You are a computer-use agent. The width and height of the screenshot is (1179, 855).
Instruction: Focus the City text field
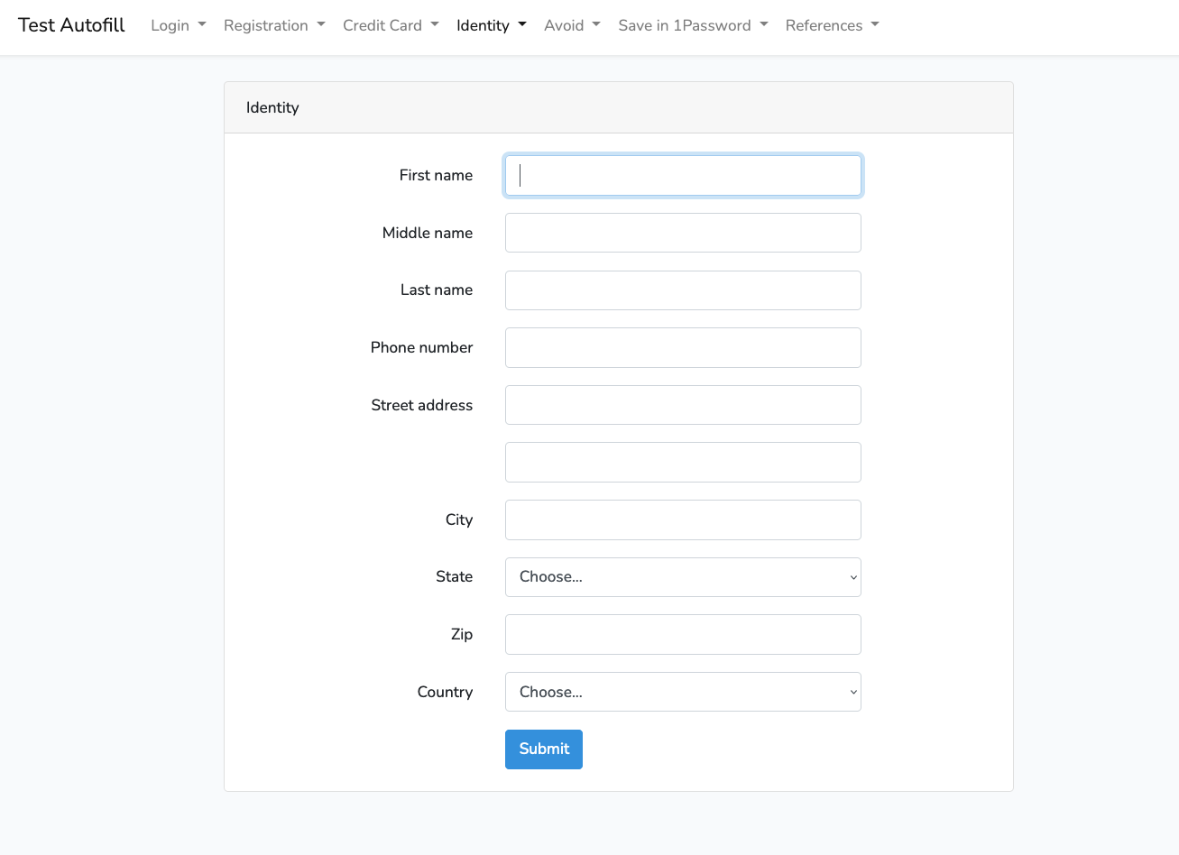coord(683,519)
